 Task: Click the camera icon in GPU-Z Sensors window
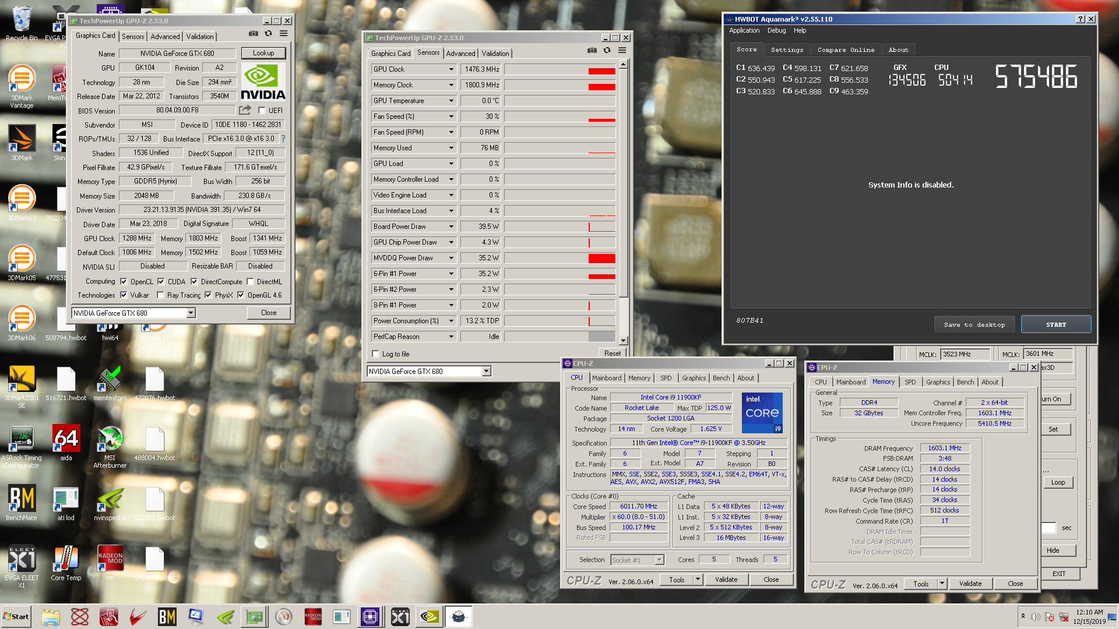592,51
